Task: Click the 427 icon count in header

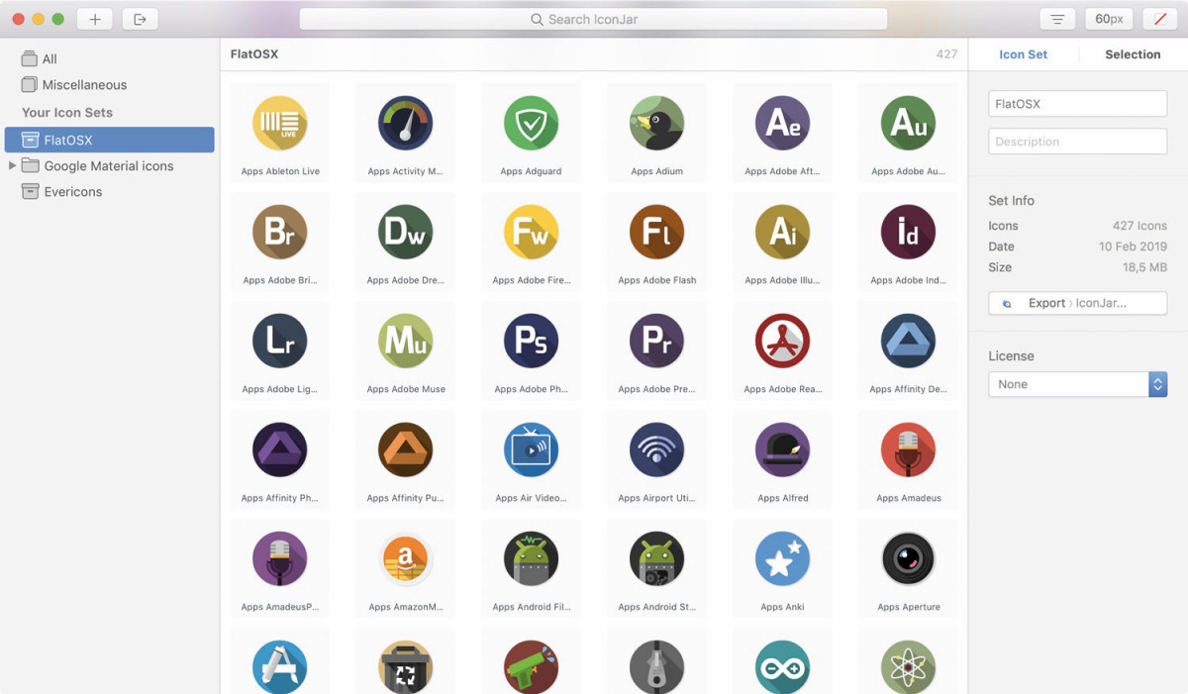Action: pos(946,54)
